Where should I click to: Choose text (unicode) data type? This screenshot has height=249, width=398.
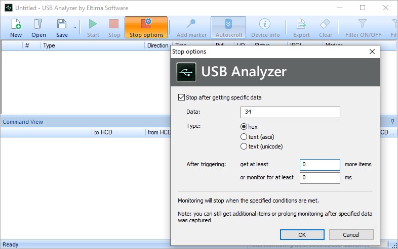(x=244, y=146)
